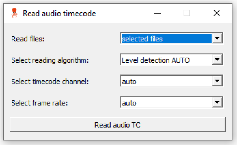Expand the frame rate dropdown arrow
Image resolution: width=237 pixels, height=145 pixels.
(x=217, y=103)
